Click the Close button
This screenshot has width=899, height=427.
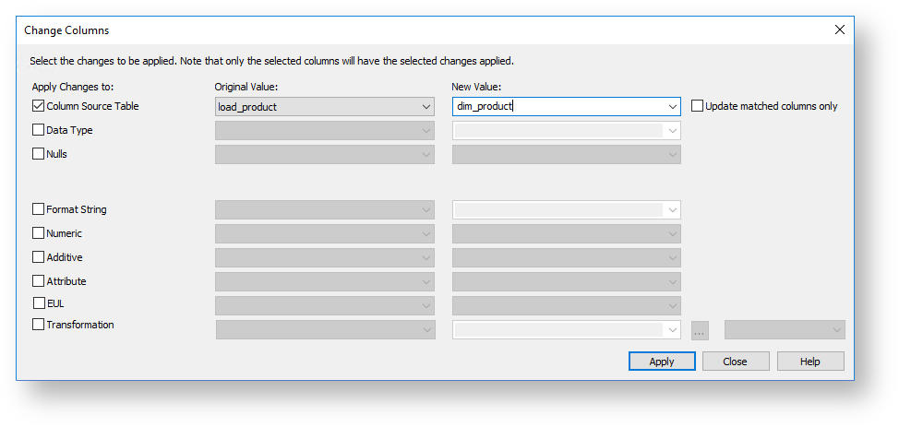click(x=736, y=362)
